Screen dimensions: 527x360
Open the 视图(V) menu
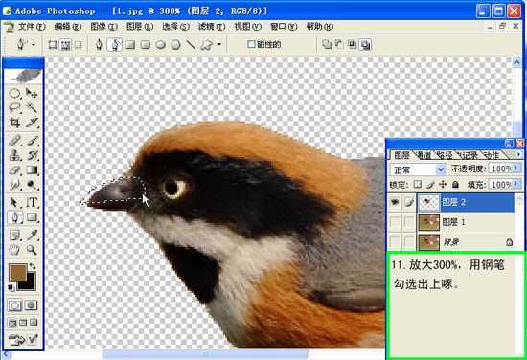248,26
